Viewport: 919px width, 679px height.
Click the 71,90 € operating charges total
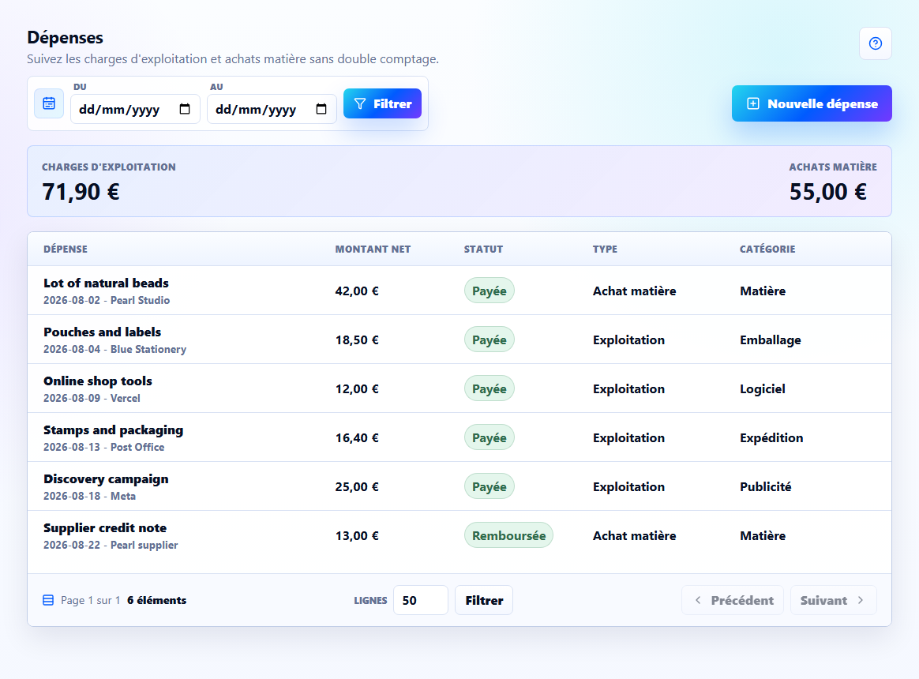[81, 192]
